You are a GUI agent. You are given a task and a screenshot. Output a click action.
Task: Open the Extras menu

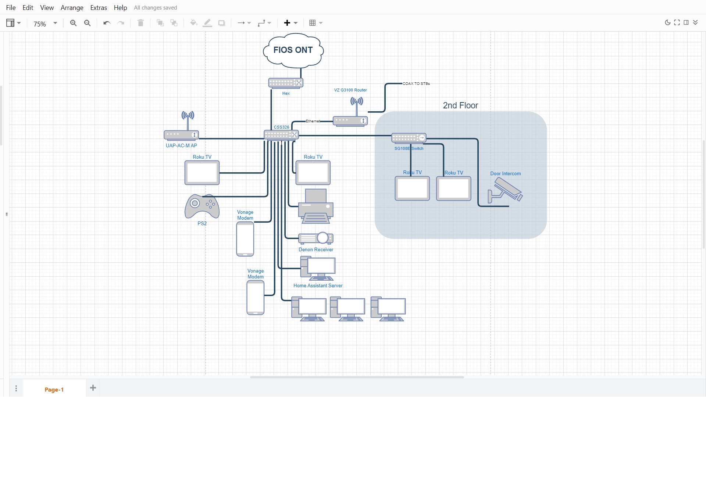click(x=99, y=7)
